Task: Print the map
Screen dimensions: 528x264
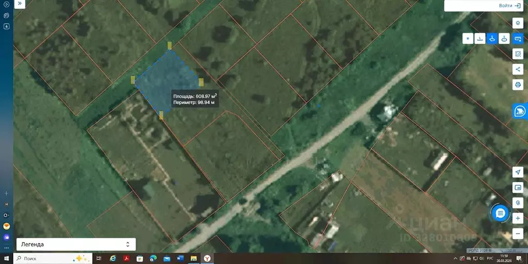Action: click(518, 84)
